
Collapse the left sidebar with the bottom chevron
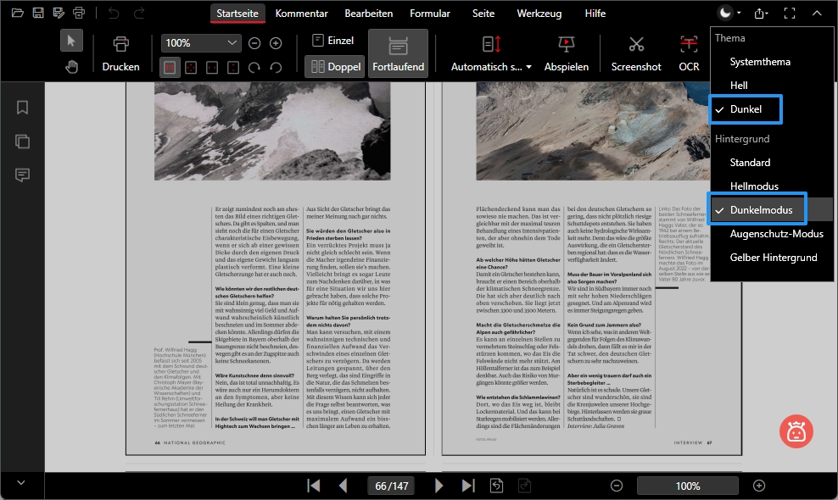(22, 484)
